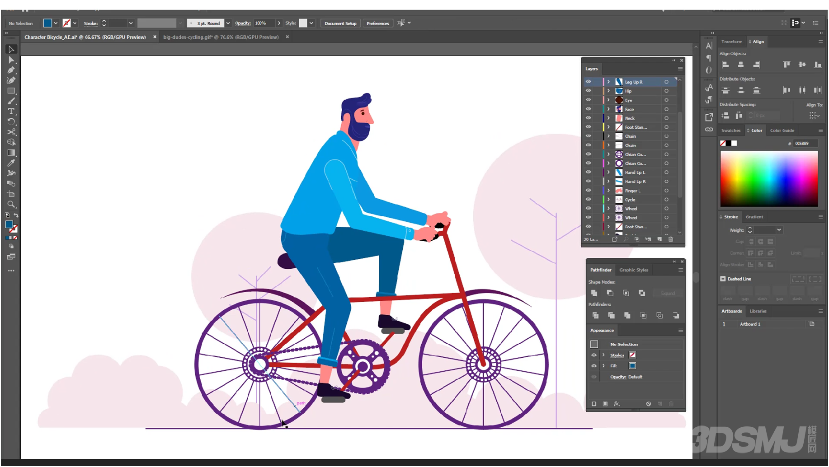Switch to big-dudes-cycling.gif document tab
The width and height of the screenshot is (829, 467).
[x=221, y=37]
